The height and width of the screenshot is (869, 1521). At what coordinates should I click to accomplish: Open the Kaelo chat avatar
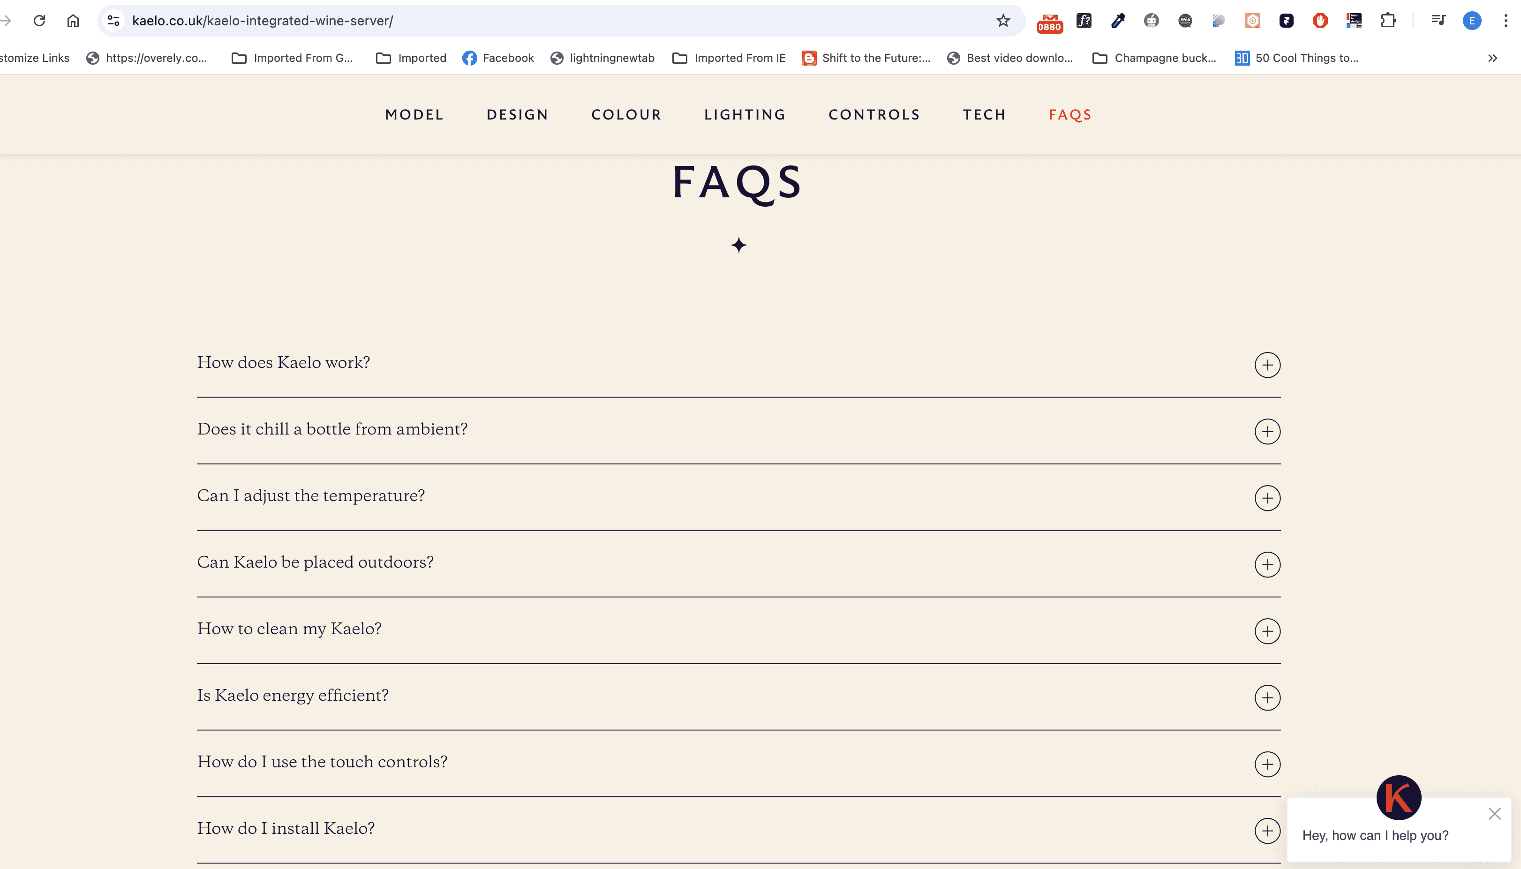1399,797
